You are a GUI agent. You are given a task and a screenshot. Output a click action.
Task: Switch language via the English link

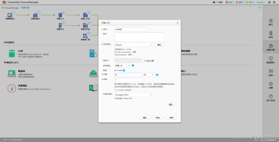[x=261, y=2]
